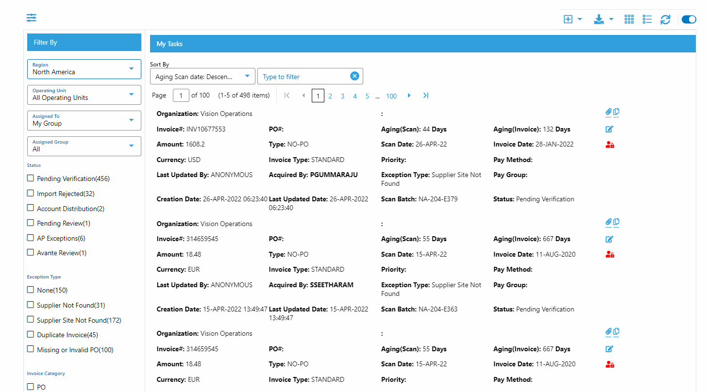Click edit icon for invoice INV10677553
707x392 pixels.
point(609,129)
